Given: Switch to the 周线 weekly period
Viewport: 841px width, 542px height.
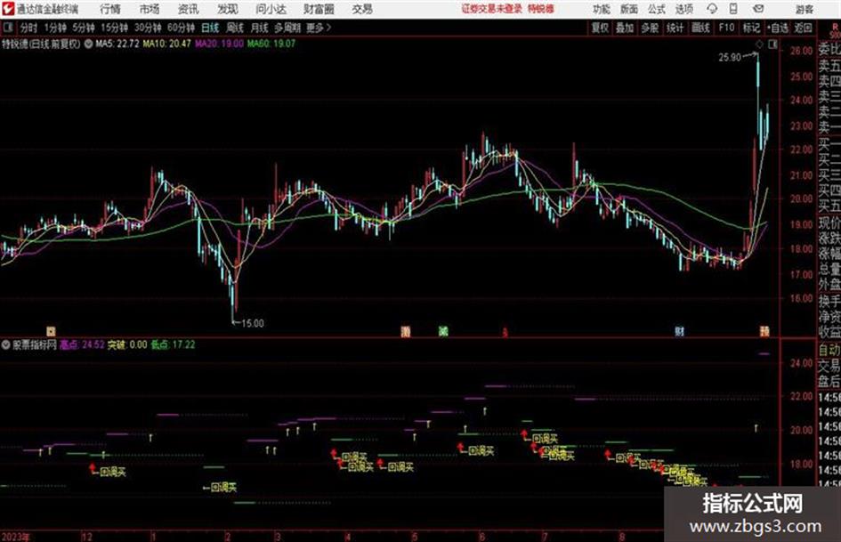Looking at the screenshot, I should tap(235, 28).
